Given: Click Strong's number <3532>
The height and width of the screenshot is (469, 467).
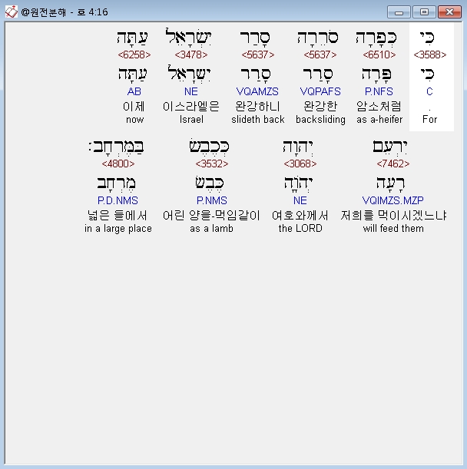Looking at the screenshot, I should [212, 163].
